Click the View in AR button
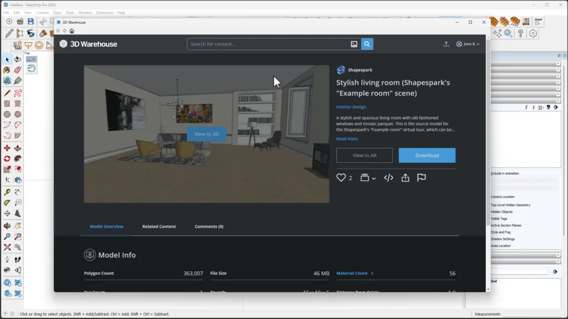The height and width of the screenshot is (319, 568). [364, 156]
